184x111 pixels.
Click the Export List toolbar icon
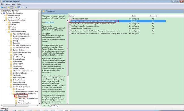coord(15,7)
